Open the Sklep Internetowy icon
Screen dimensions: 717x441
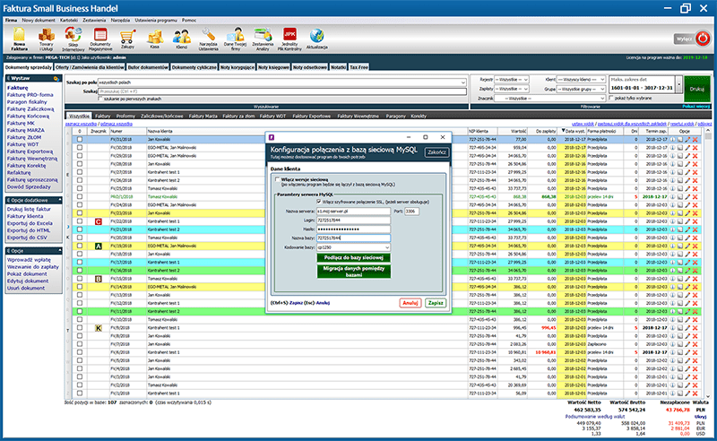click(73, 39)
